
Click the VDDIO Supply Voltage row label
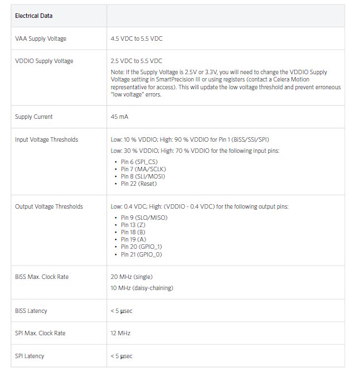click(x=44, y=61)
